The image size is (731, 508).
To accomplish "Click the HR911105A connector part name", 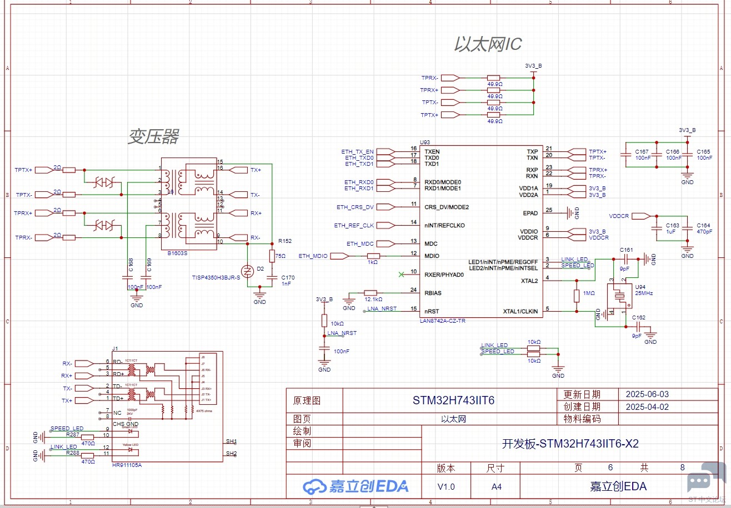I will click(127, 465).
